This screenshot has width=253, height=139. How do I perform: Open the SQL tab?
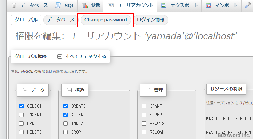click(x=64, y=6)
